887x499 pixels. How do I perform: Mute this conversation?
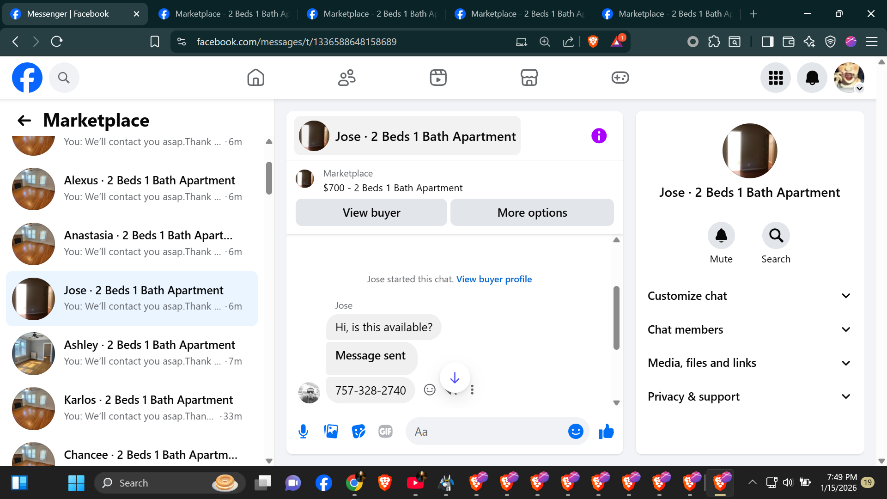pyautogui.click(x=721, y=236)
